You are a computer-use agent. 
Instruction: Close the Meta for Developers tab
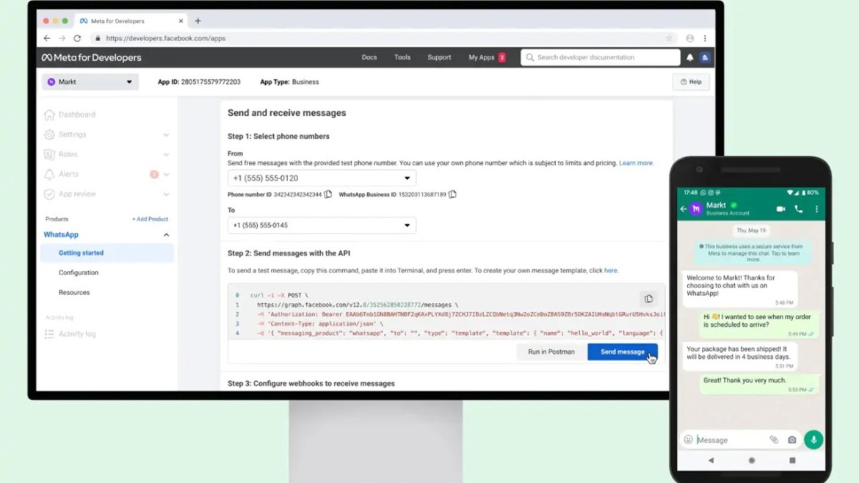(x=181, y=21)
